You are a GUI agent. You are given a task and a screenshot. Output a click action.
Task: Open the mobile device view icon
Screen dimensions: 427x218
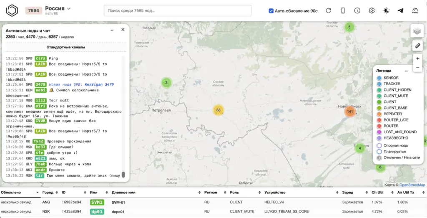343,10
